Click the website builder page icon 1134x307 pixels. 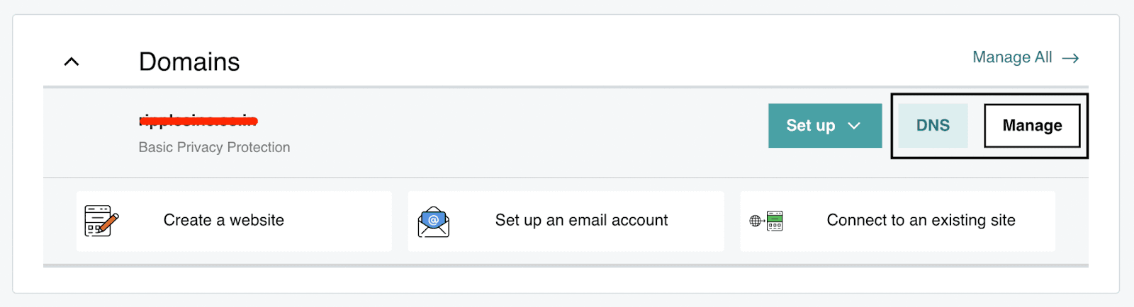[x=97, y=221]
